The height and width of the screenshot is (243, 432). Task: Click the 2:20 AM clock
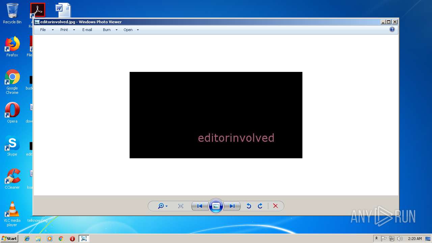pyautogui.click(x=415, y=239)
